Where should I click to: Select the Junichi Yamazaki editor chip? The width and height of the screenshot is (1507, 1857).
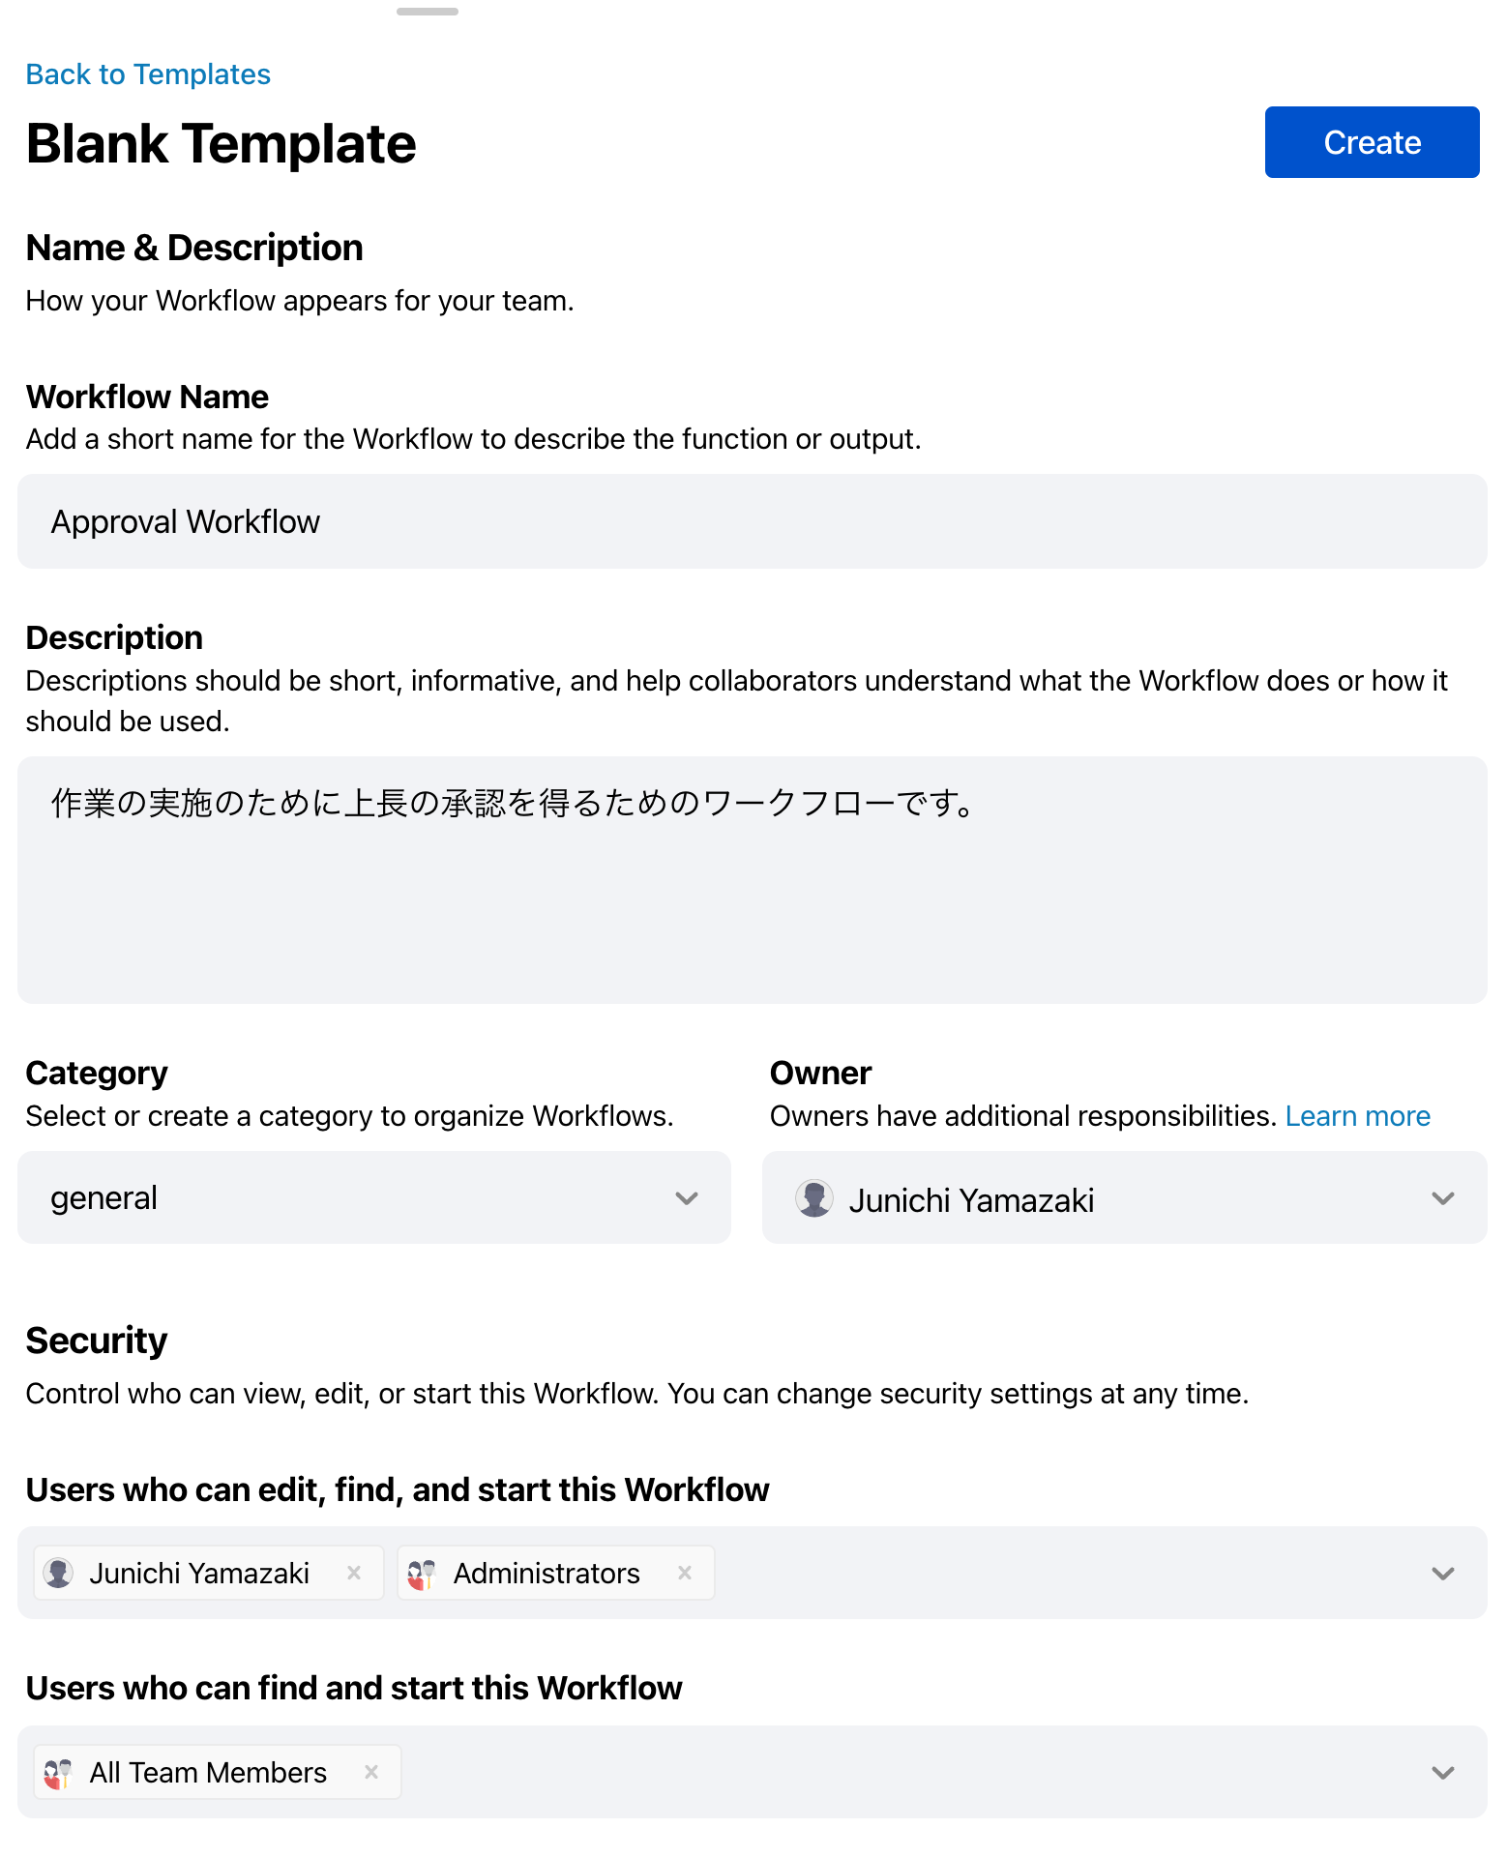(199, 1574)
